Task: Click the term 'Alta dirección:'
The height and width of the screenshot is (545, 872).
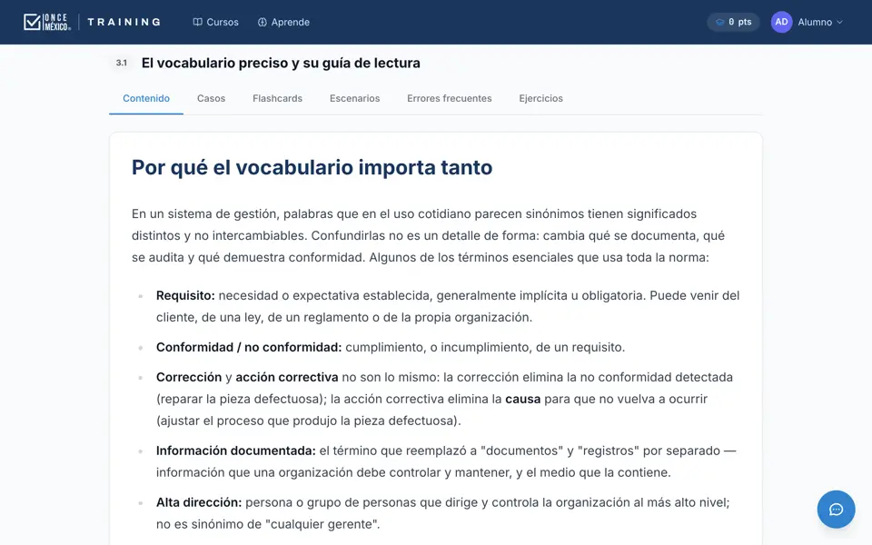Action: [x=199, y=502]
